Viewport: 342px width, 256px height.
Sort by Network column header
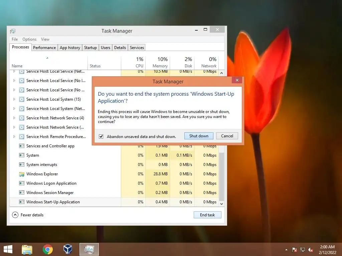(206, 62)
